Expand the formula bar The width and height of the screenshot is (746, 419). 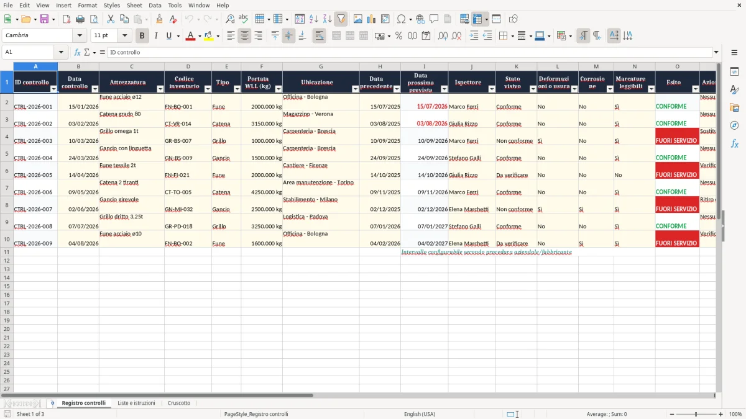[x=716, y=53]
